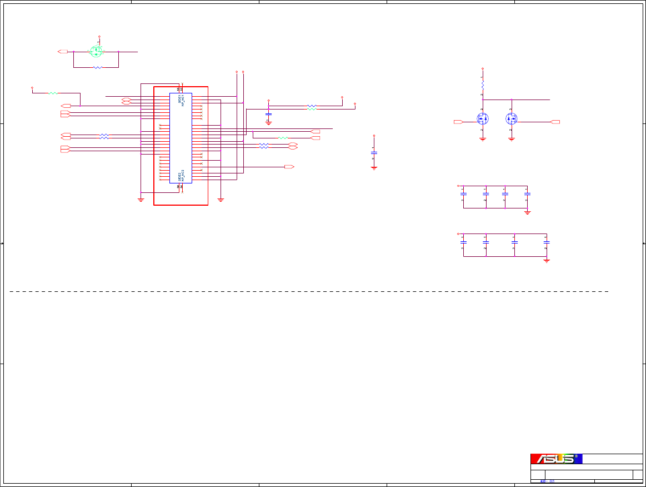Select the green resistor feeding the lower right port

(x=283, y=138)
